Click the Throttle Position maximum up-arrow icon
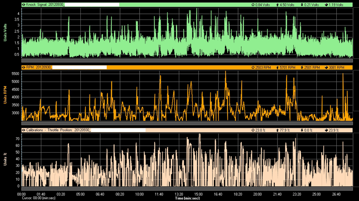Image resolution: width=359 pixels, height=201 pixels. coord(278,130)
